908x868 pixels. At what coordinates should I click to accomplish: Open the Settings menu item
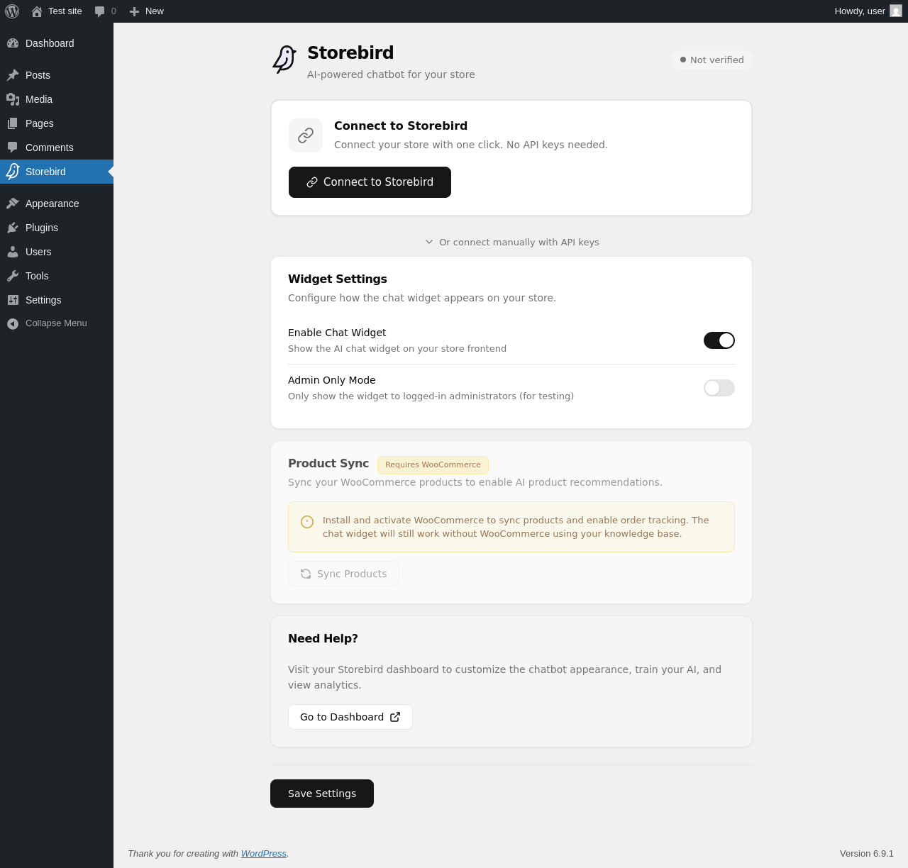coord(43,300)
